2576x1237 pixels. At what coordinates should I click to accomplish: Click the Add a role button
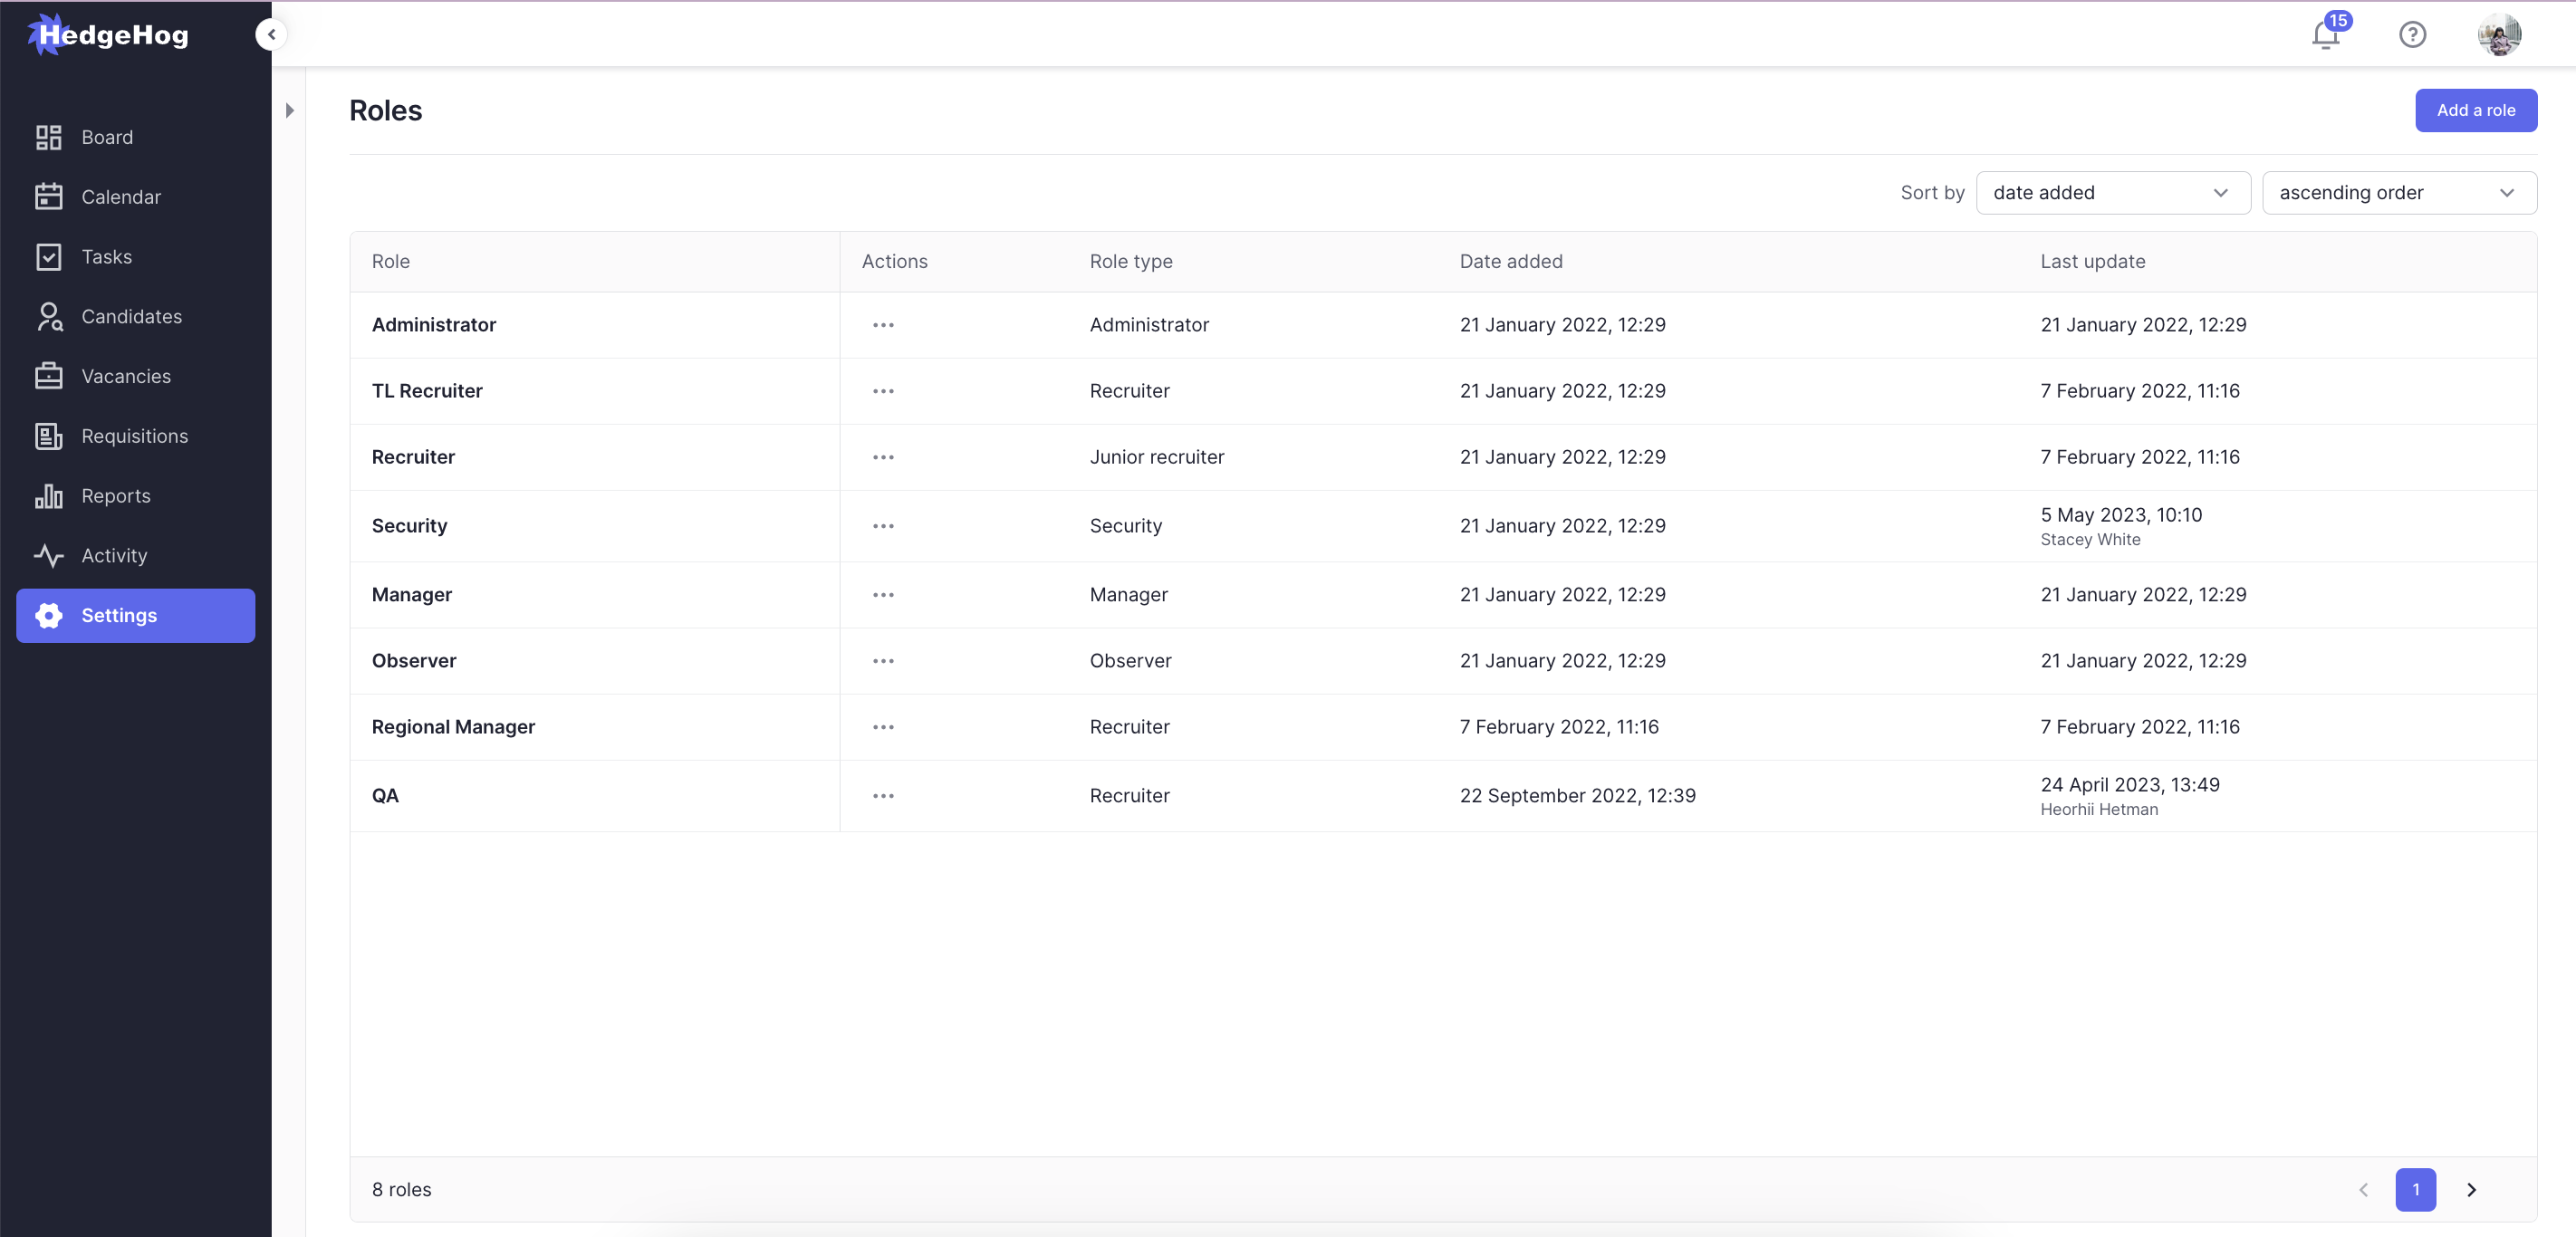pos(2475,110)
